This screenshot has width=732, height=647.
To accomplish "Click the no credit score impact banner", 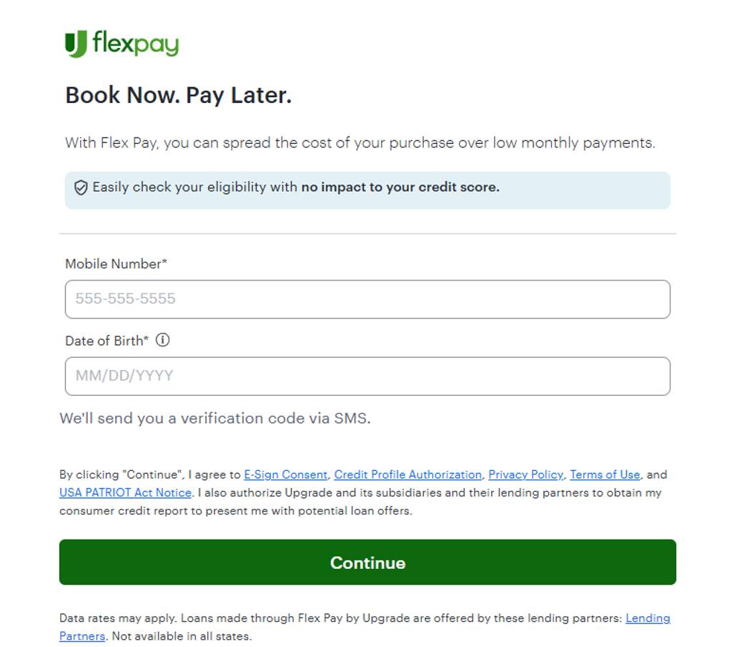I will tap(367, 190).
